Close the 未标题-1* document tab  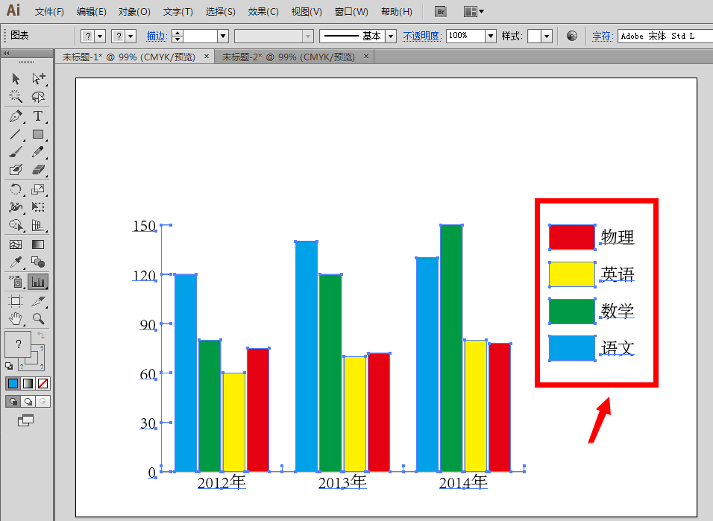207,57
